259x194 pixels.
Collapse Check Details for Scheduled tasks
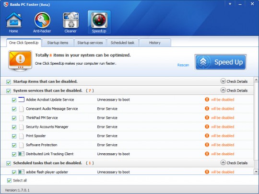pos(223,162)
